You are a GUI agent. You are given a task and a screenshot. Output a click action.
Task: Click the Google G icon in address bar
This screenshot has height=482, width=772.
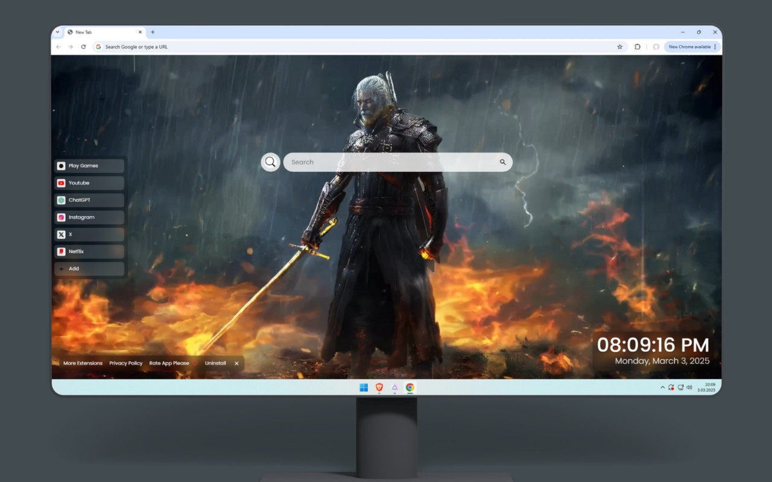coord(98,46)
